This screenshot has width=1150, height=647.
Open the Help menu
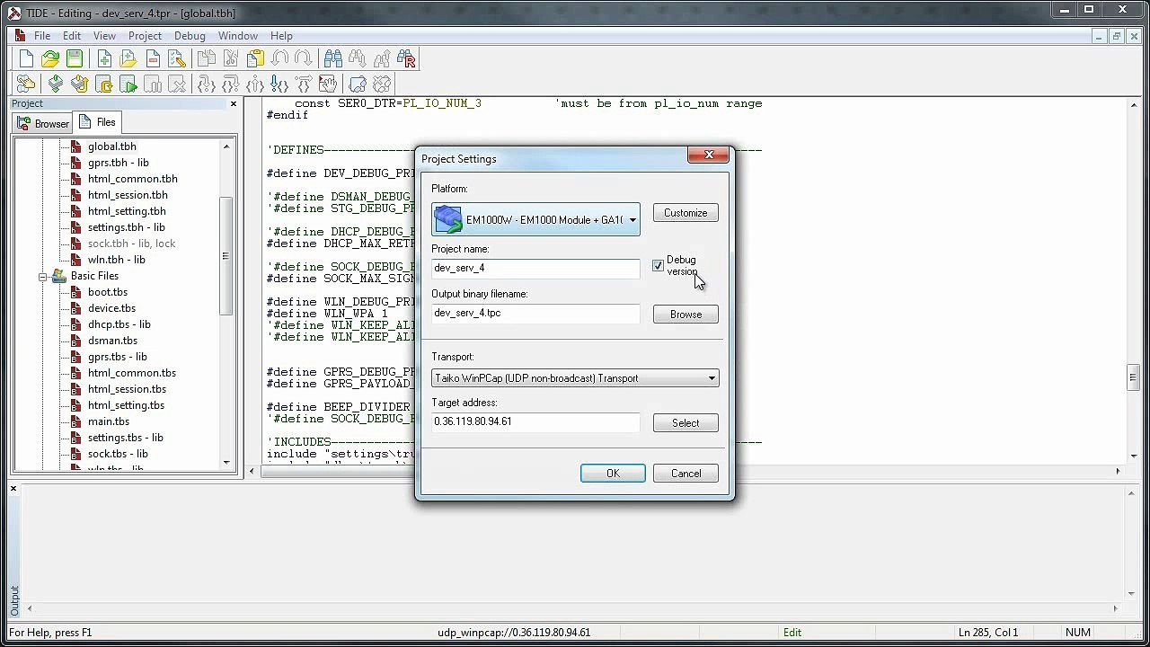[x=281, y=36]
